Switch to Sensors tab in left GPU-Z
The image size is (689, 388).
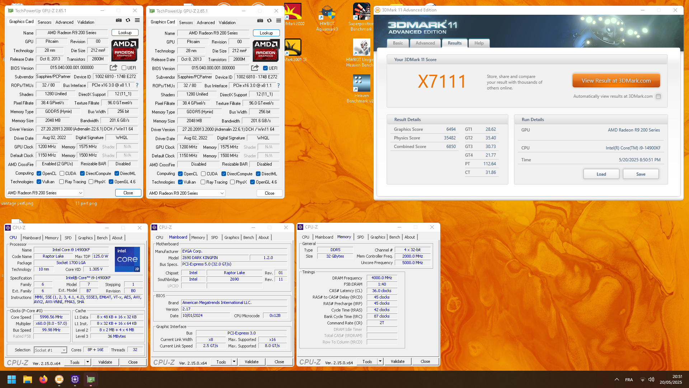point(44,22)
